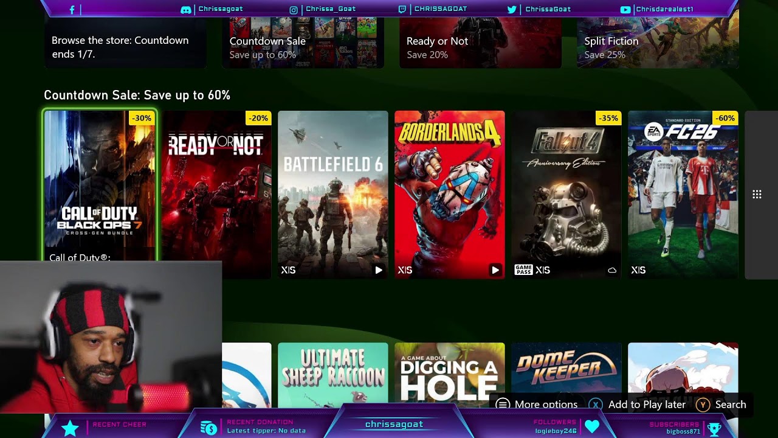Click the 'Call of Duty®:' title text
This screenshot has width=778, height=438.
80,257
